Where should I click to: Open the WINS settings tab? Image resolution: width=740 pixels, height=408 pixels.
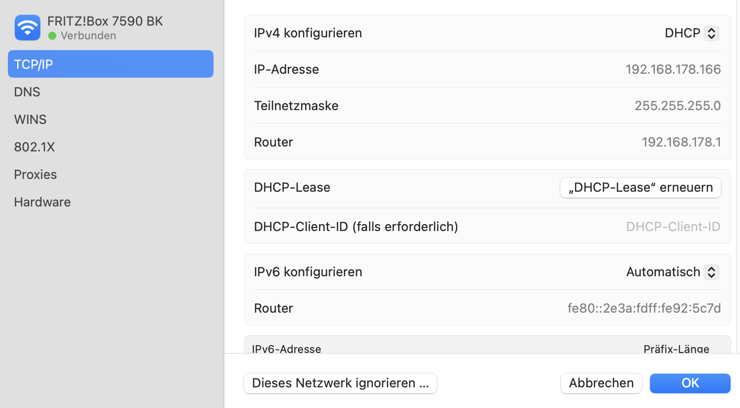pos(31,119)
